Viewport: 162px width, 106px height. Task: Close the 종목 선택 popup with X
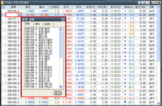click(63, 20)
